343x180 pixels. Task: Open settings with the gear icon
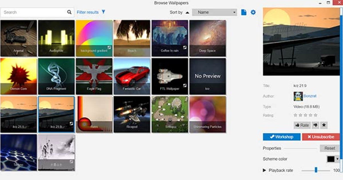point(253,12)
